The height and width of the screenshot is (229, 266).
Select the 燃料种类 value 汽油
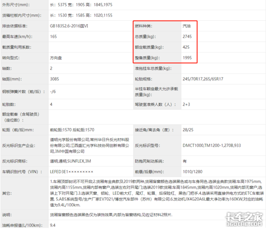(187, 27)
